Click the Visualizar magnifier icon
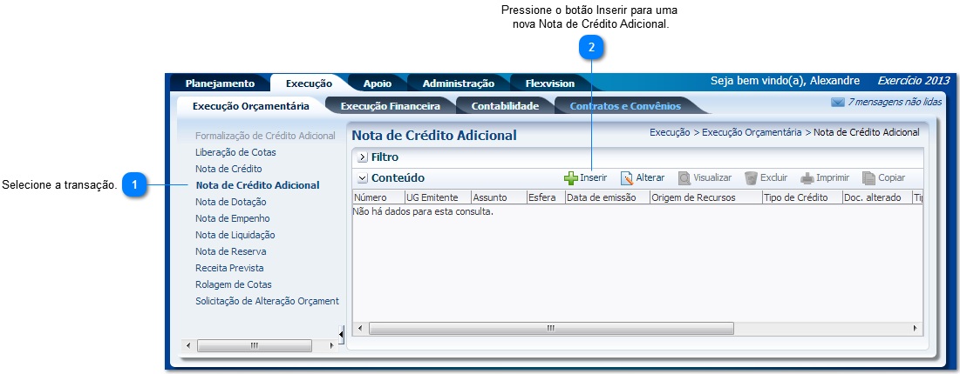Screen dimensions: 960x374 (684, 178)
